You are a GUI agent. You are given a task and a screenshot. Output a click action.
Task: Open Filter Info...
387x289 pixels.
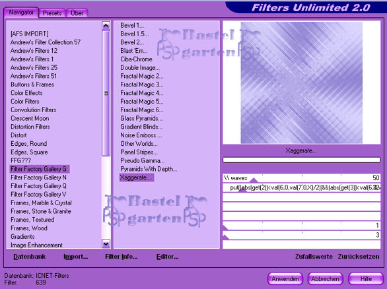[x=121, y=257]
